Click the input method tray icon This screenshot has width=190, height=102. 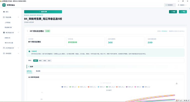click(x=177, y=100)
